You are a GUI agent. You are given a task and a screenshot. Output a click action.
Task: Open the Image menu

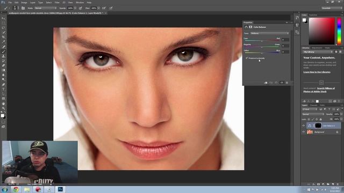tap(24, 2)
